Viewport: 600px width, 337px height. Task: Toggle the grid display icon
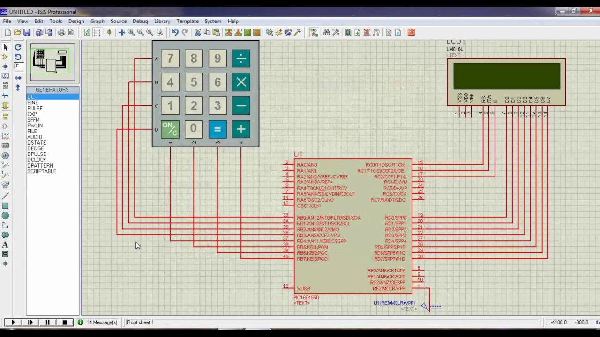coord(97,32)
